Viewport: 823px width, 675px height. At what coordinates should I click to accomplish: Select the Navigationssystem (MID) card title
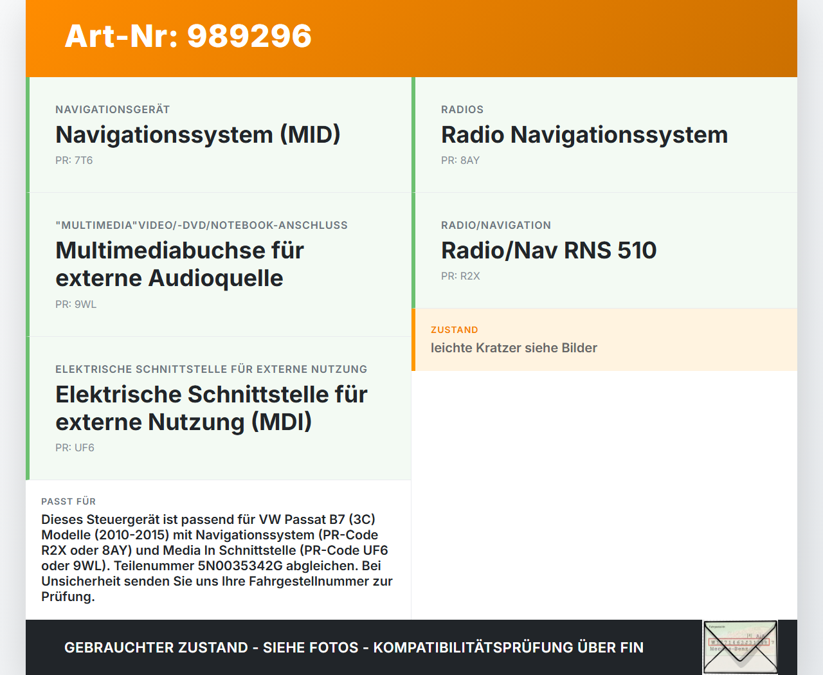(x=197, y=134)
